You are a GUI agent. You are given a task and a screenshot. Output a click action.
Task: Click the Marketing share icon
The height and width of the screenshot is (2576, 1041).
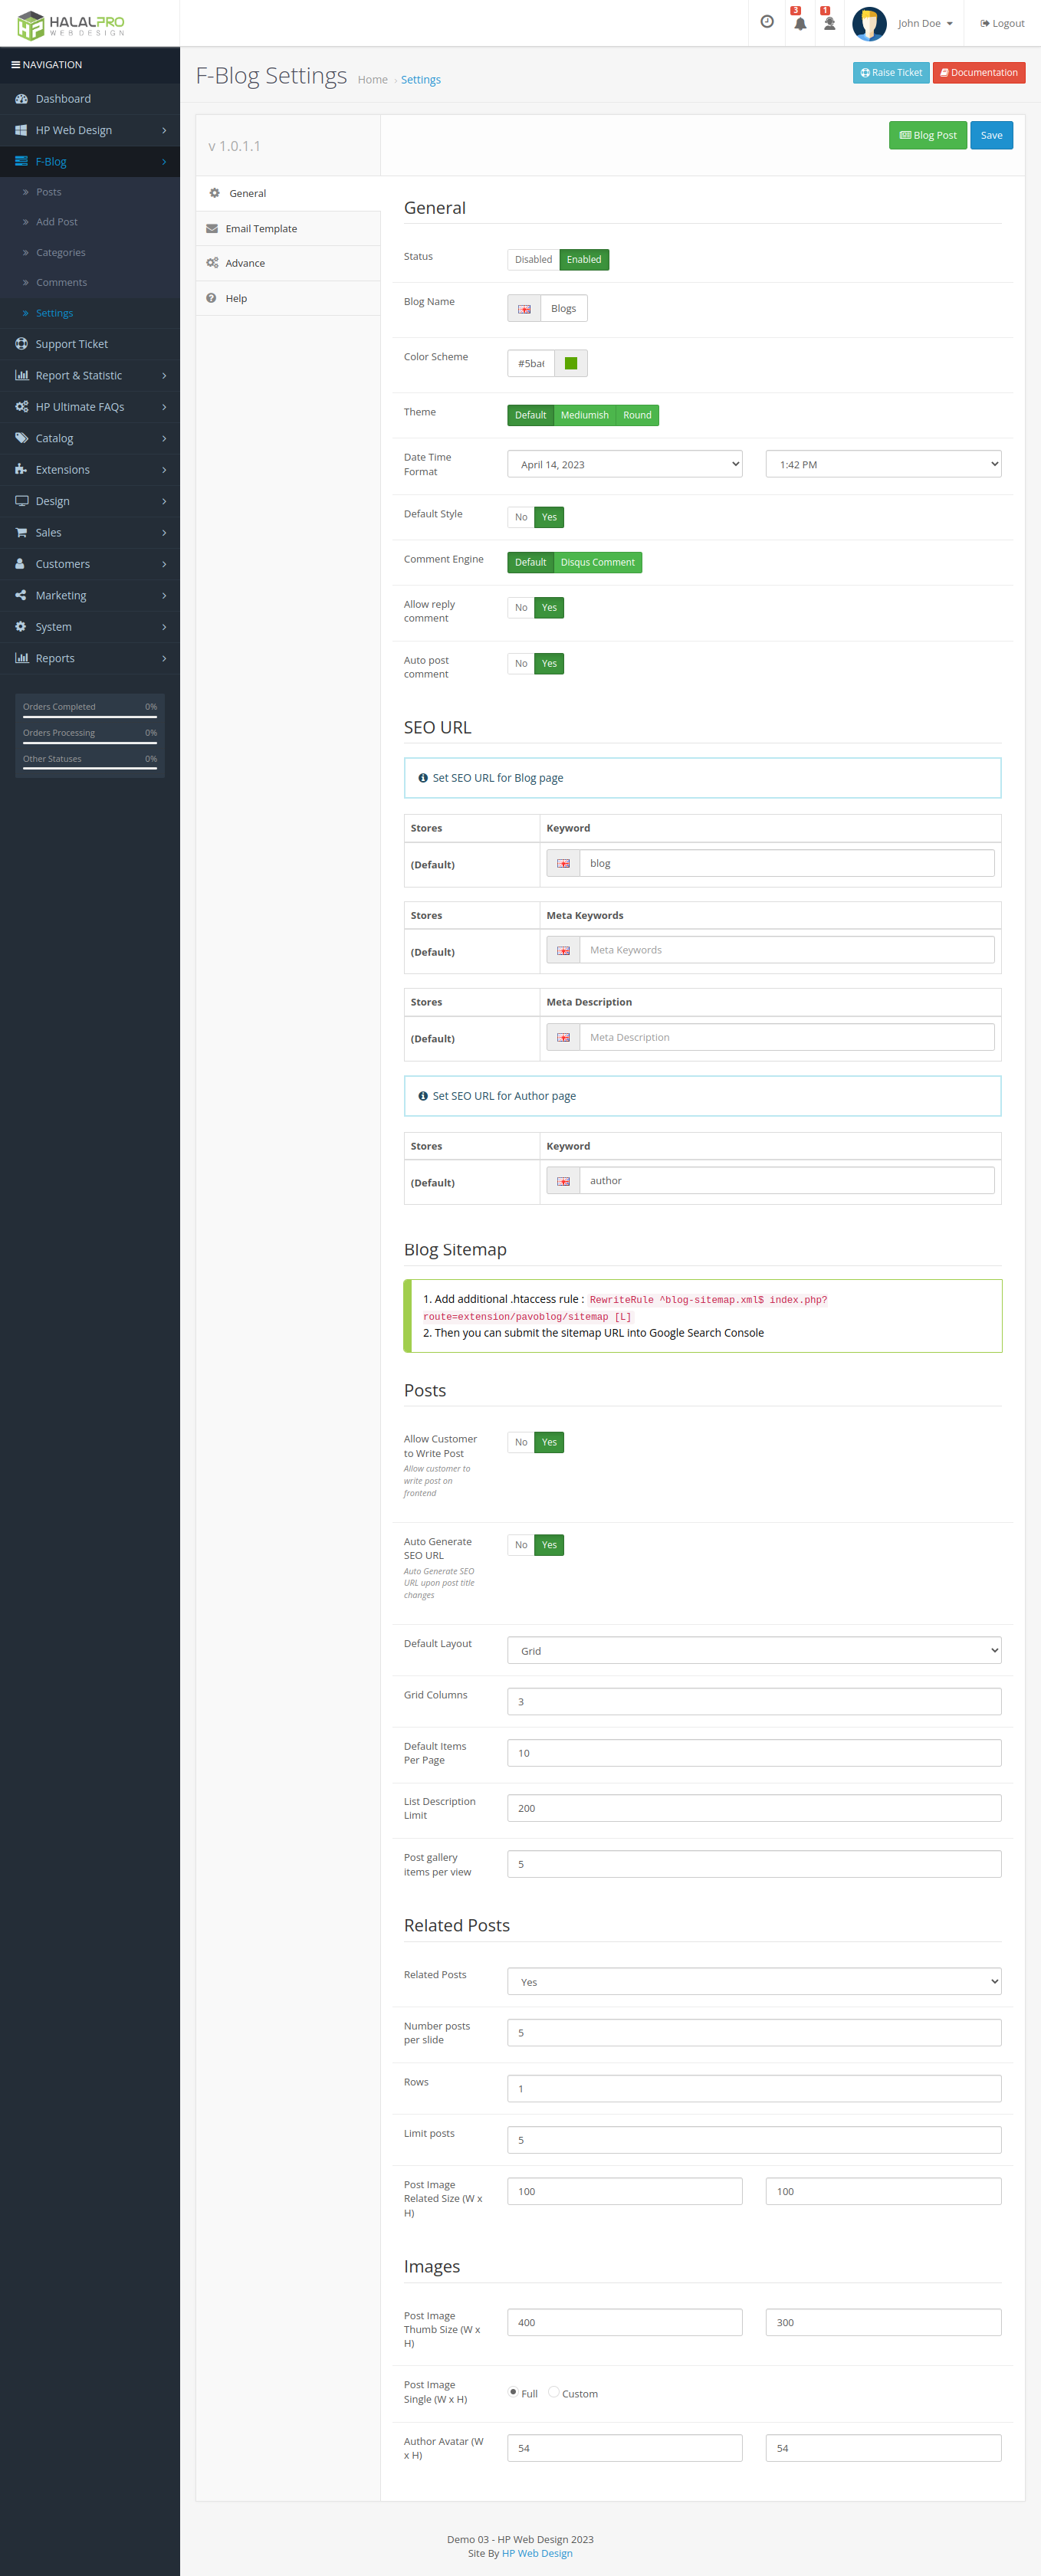coord(21,595)
